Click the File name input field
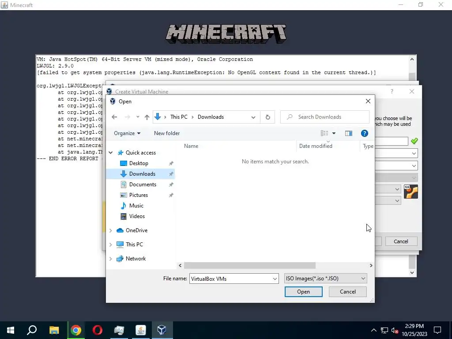452x339 pixels. [230, 279]
